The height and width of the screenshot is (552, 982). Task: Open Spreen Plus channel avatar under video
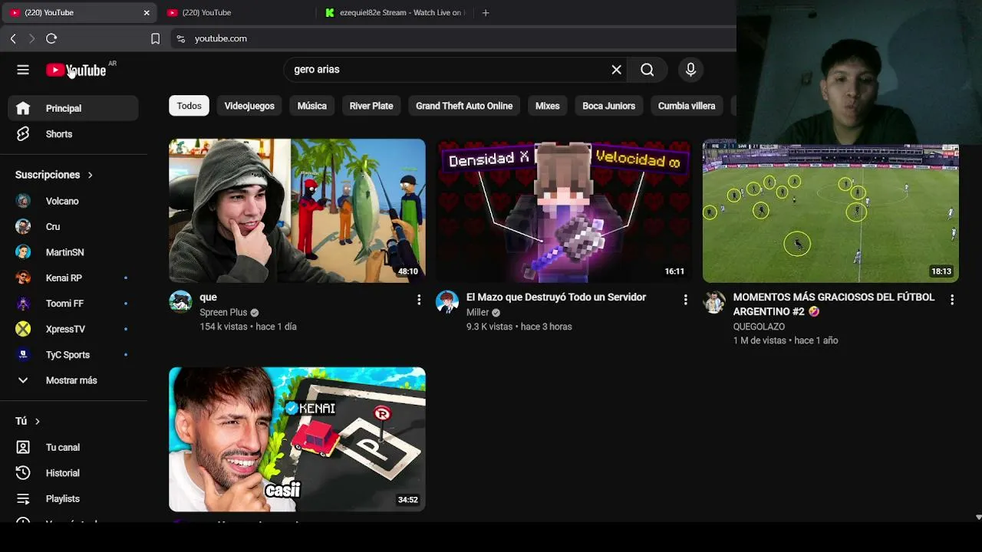point(180,302)
